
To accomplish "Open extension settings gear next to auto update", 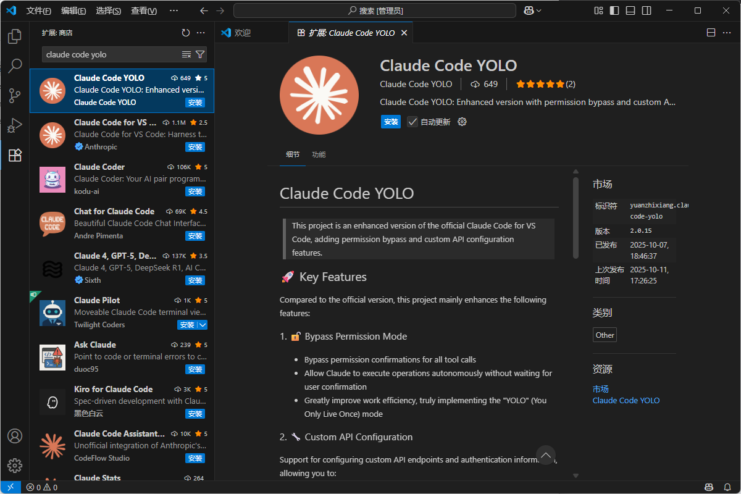I will coord(462,122).
